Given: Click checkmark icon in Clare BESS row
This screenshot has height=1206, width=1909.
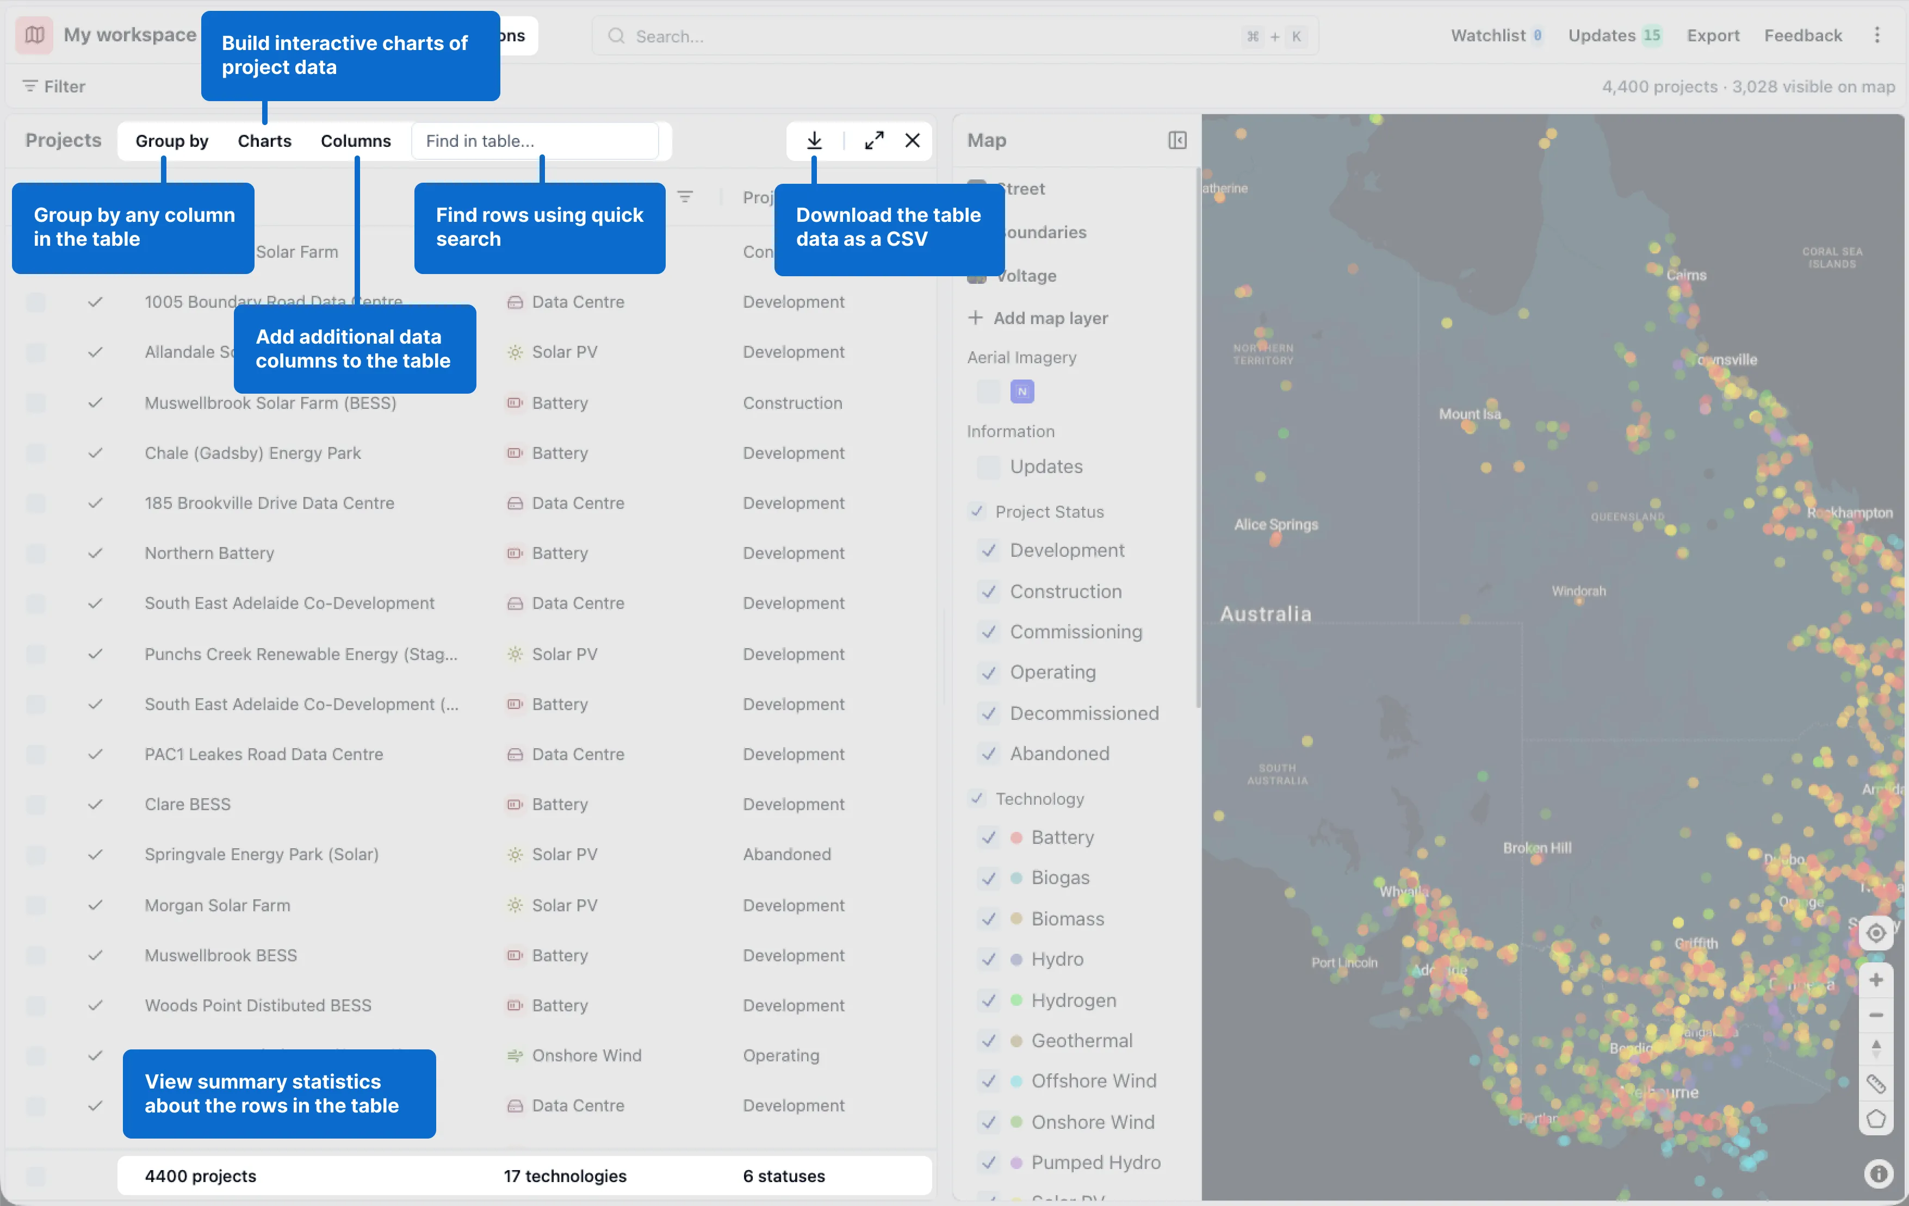Looking at the screenshot, I should click(95, 804).
